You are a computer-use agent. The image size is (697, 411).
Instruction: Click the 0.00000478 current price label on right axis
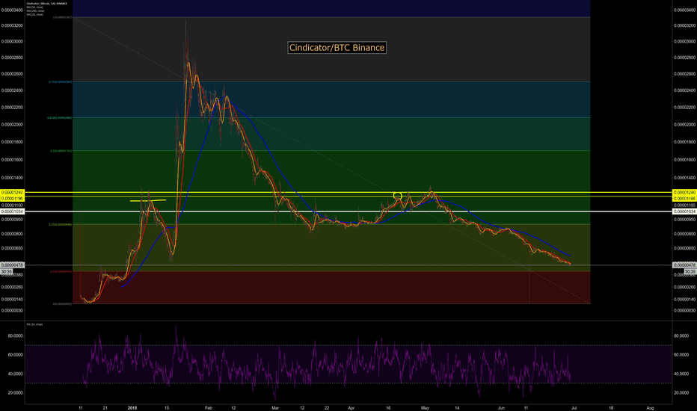click(x=684, y=265)
